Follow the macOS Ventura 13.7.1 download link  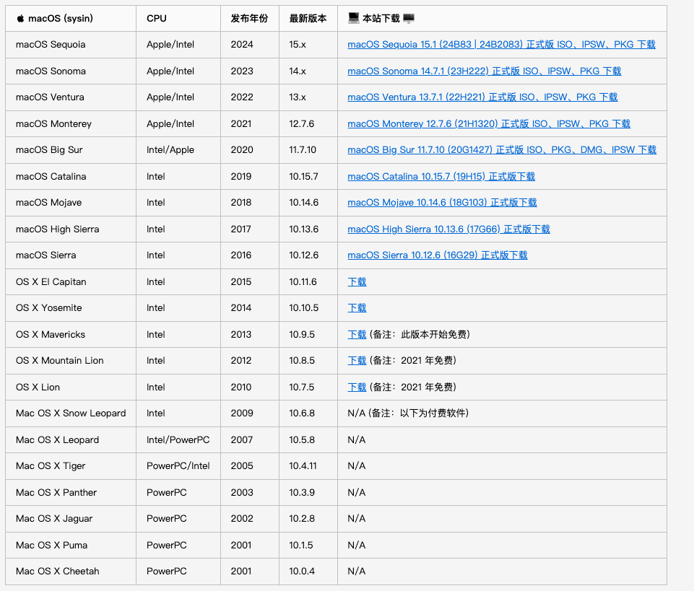coord(482,97)
